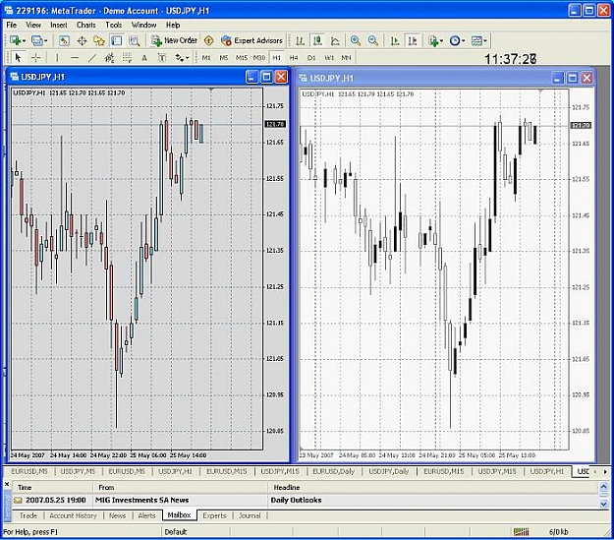614x540 pixels.
Task: Open the Templates icon
Action: (476, 40)
